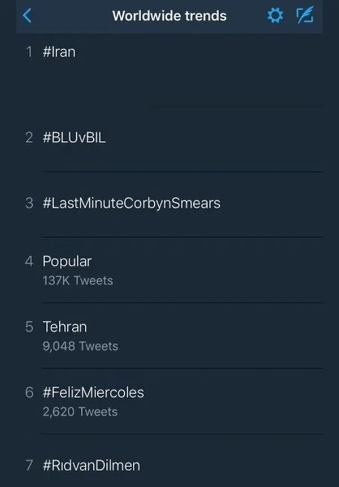The height and width of the screenshot is (487, 339).
Task: Open #FelizMiercoles hashtag
Action: coord(93,393)
